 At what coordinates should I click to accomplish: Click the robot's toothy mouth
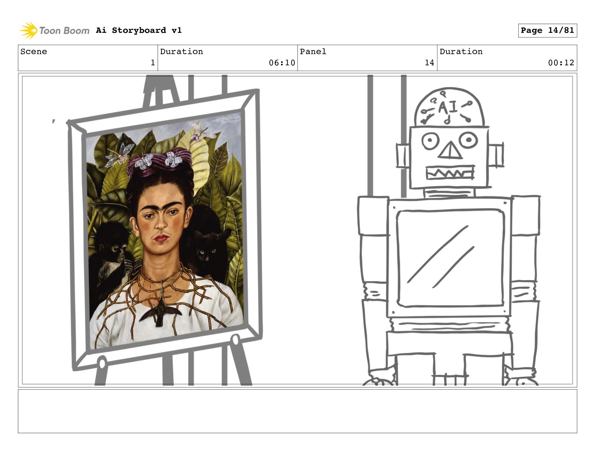[x=450, y=173]
